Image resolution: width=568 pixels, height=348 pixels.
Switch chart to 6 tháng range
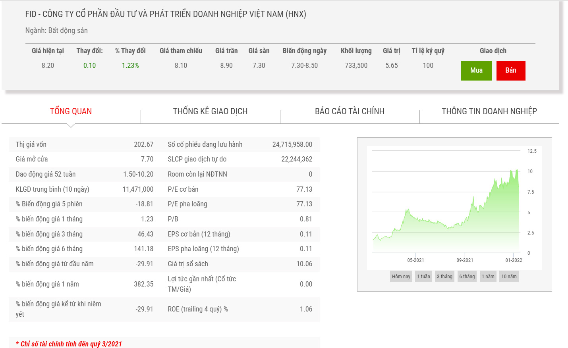[x=467, y=277]
